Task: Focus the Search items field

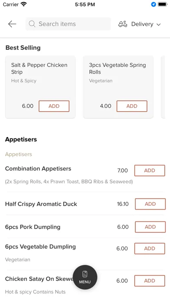Action: [68, 24]
